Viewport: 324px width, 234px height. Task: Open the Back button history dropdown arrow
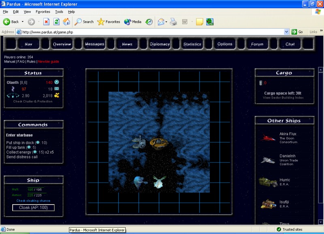pos(23,22)
